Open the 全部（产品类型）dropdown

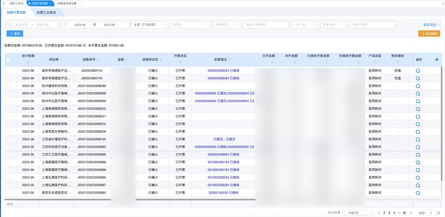click(x=150, y=25)
